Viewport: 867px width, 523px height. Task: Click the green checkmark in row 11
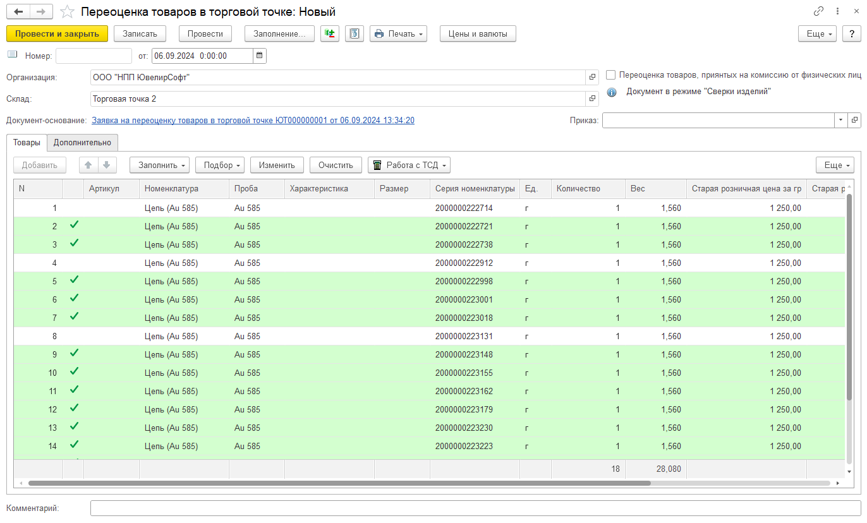click(x=74, y=390)
